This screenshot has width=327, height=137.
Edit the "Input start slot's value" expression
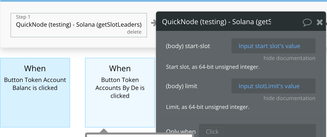coord(273,46)
